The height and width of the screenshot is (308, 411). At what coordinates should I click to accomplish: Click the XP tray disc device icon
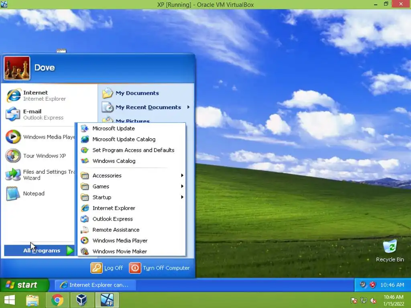(363, 285)
